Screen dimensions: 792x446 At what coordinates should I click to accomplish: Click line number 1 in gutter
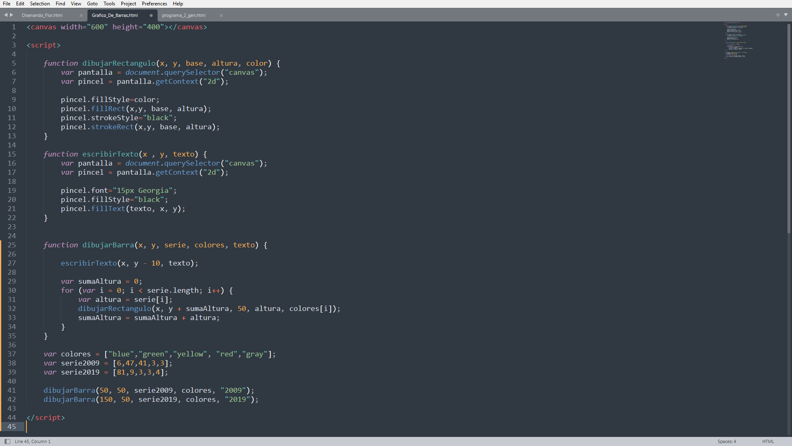pyautogui.click(x=14, y=27)
